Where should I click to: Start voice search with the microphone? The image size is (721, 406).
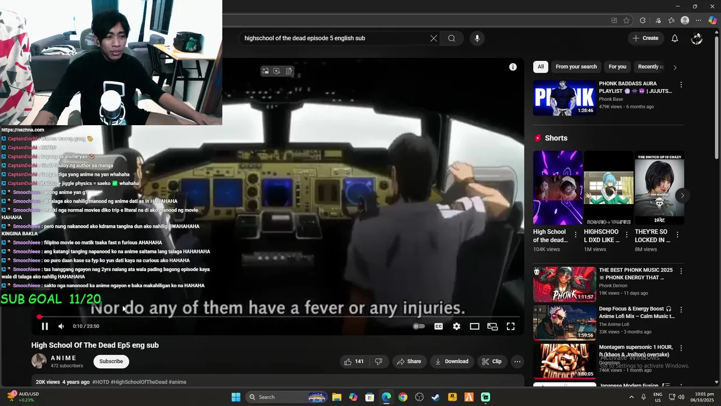tap(477, 38)
